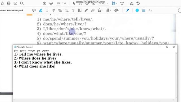Screen dimensions: 181x102
Task: Open Формат menu in Notepad
Action: pos(31,51)
